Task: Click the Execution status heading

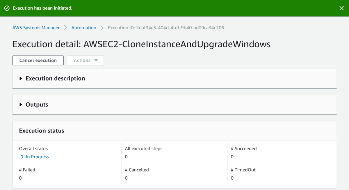Action: (x=42, y=131)
